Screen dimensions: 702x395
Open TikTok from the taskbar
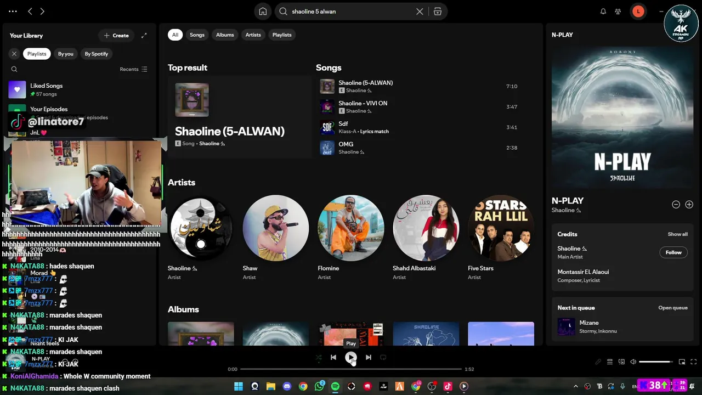448,386
